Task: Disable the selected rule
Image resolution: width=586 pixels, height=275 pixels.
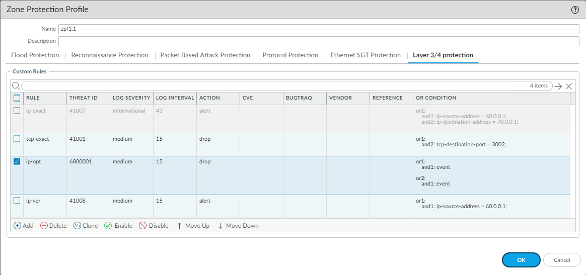Action: (x=154, y=226)
